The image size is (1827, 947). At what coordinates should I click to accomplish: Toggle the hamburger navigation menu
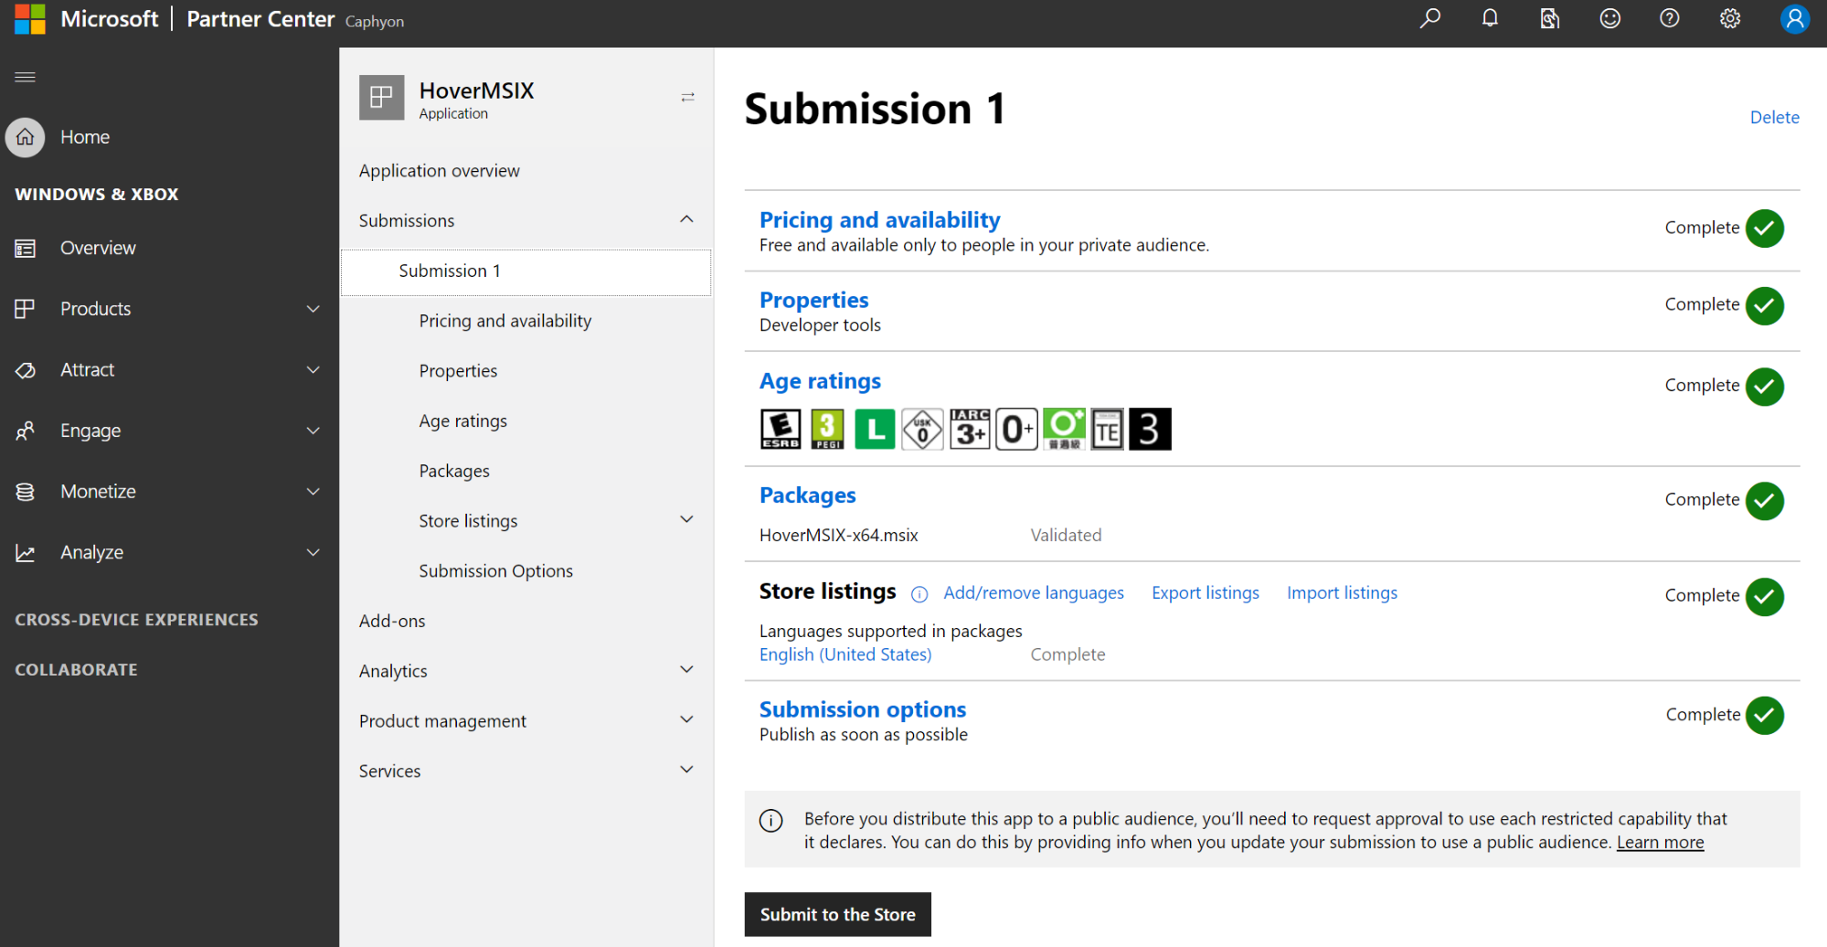(26, 77)
